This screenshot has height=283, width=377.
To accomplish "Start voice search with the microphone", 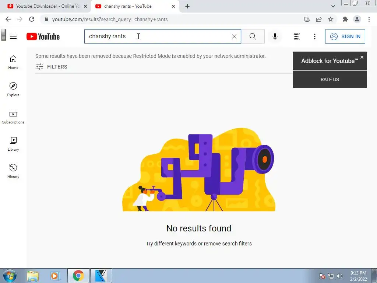I will [275, 36].
